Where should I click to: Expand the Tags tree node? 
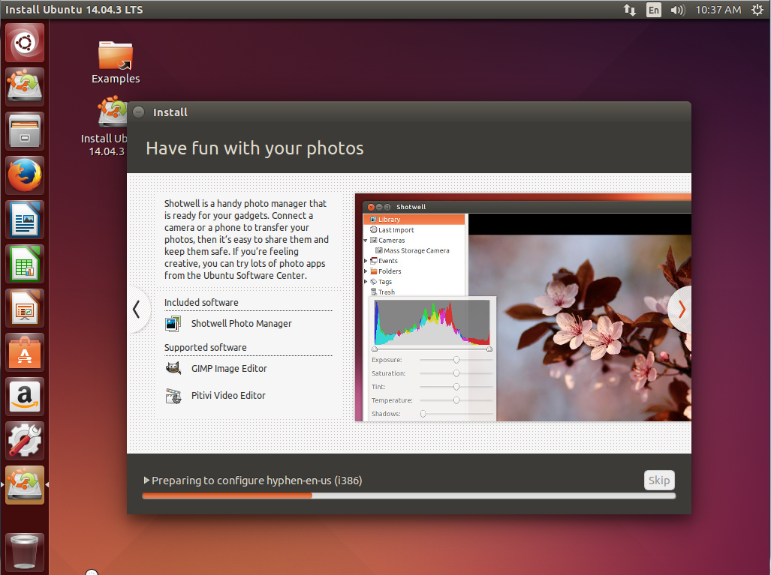pyautogui.click(x=366, y=281)
